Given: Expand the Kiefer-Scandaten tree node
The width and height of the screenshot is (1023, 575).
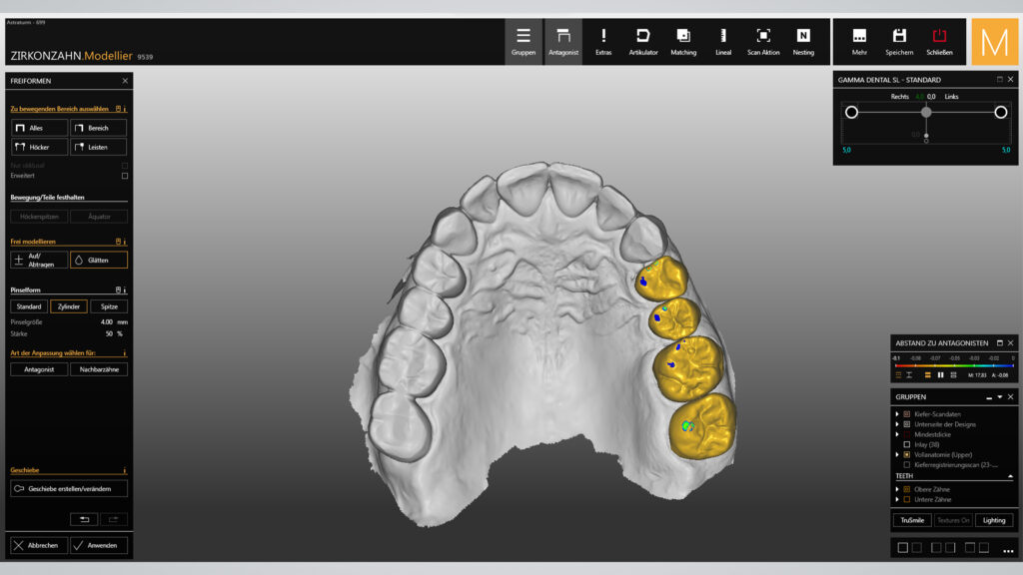Looking at the screenshot, I should (x=896, y=413).
